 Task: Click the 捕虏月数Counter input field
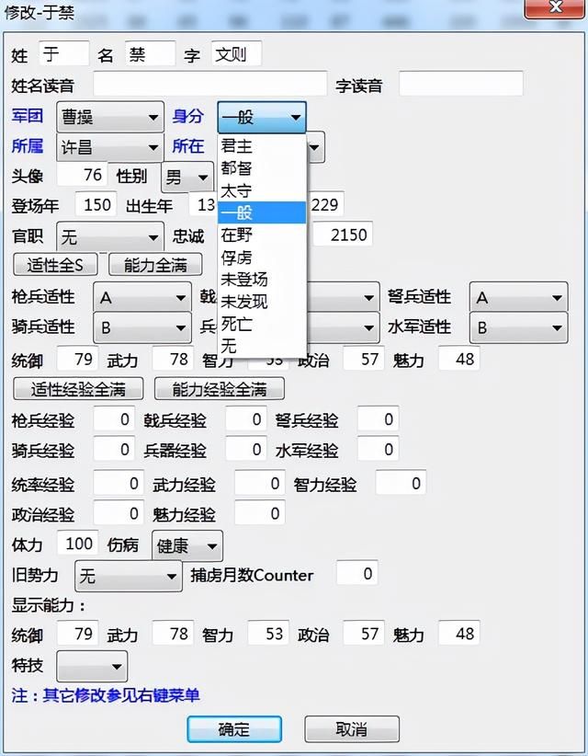click(356, 573)
